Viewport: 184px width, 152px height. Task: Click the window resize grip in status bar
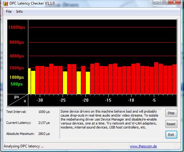point(179,147)
